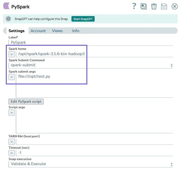Close the PySpark settings dialog
The image size is (181, 174).
coord(174,6)
